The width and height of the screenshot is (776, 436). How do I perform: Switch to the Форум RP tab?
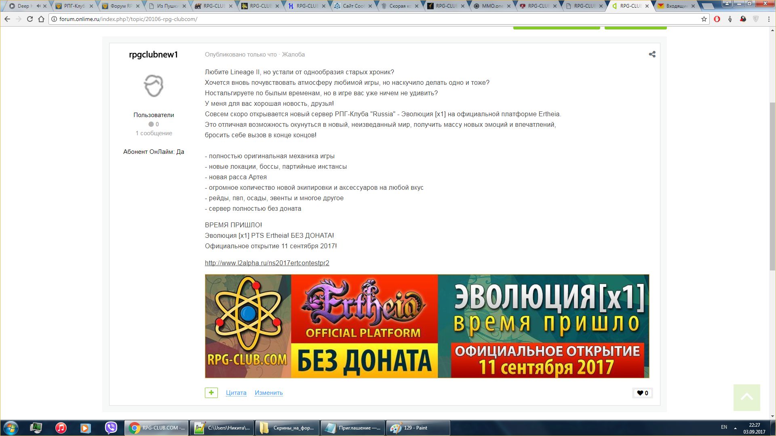121,6
